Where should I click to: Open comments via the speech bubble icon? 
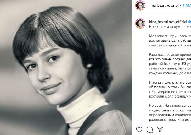pyautogui.click(x=150, y=129)
